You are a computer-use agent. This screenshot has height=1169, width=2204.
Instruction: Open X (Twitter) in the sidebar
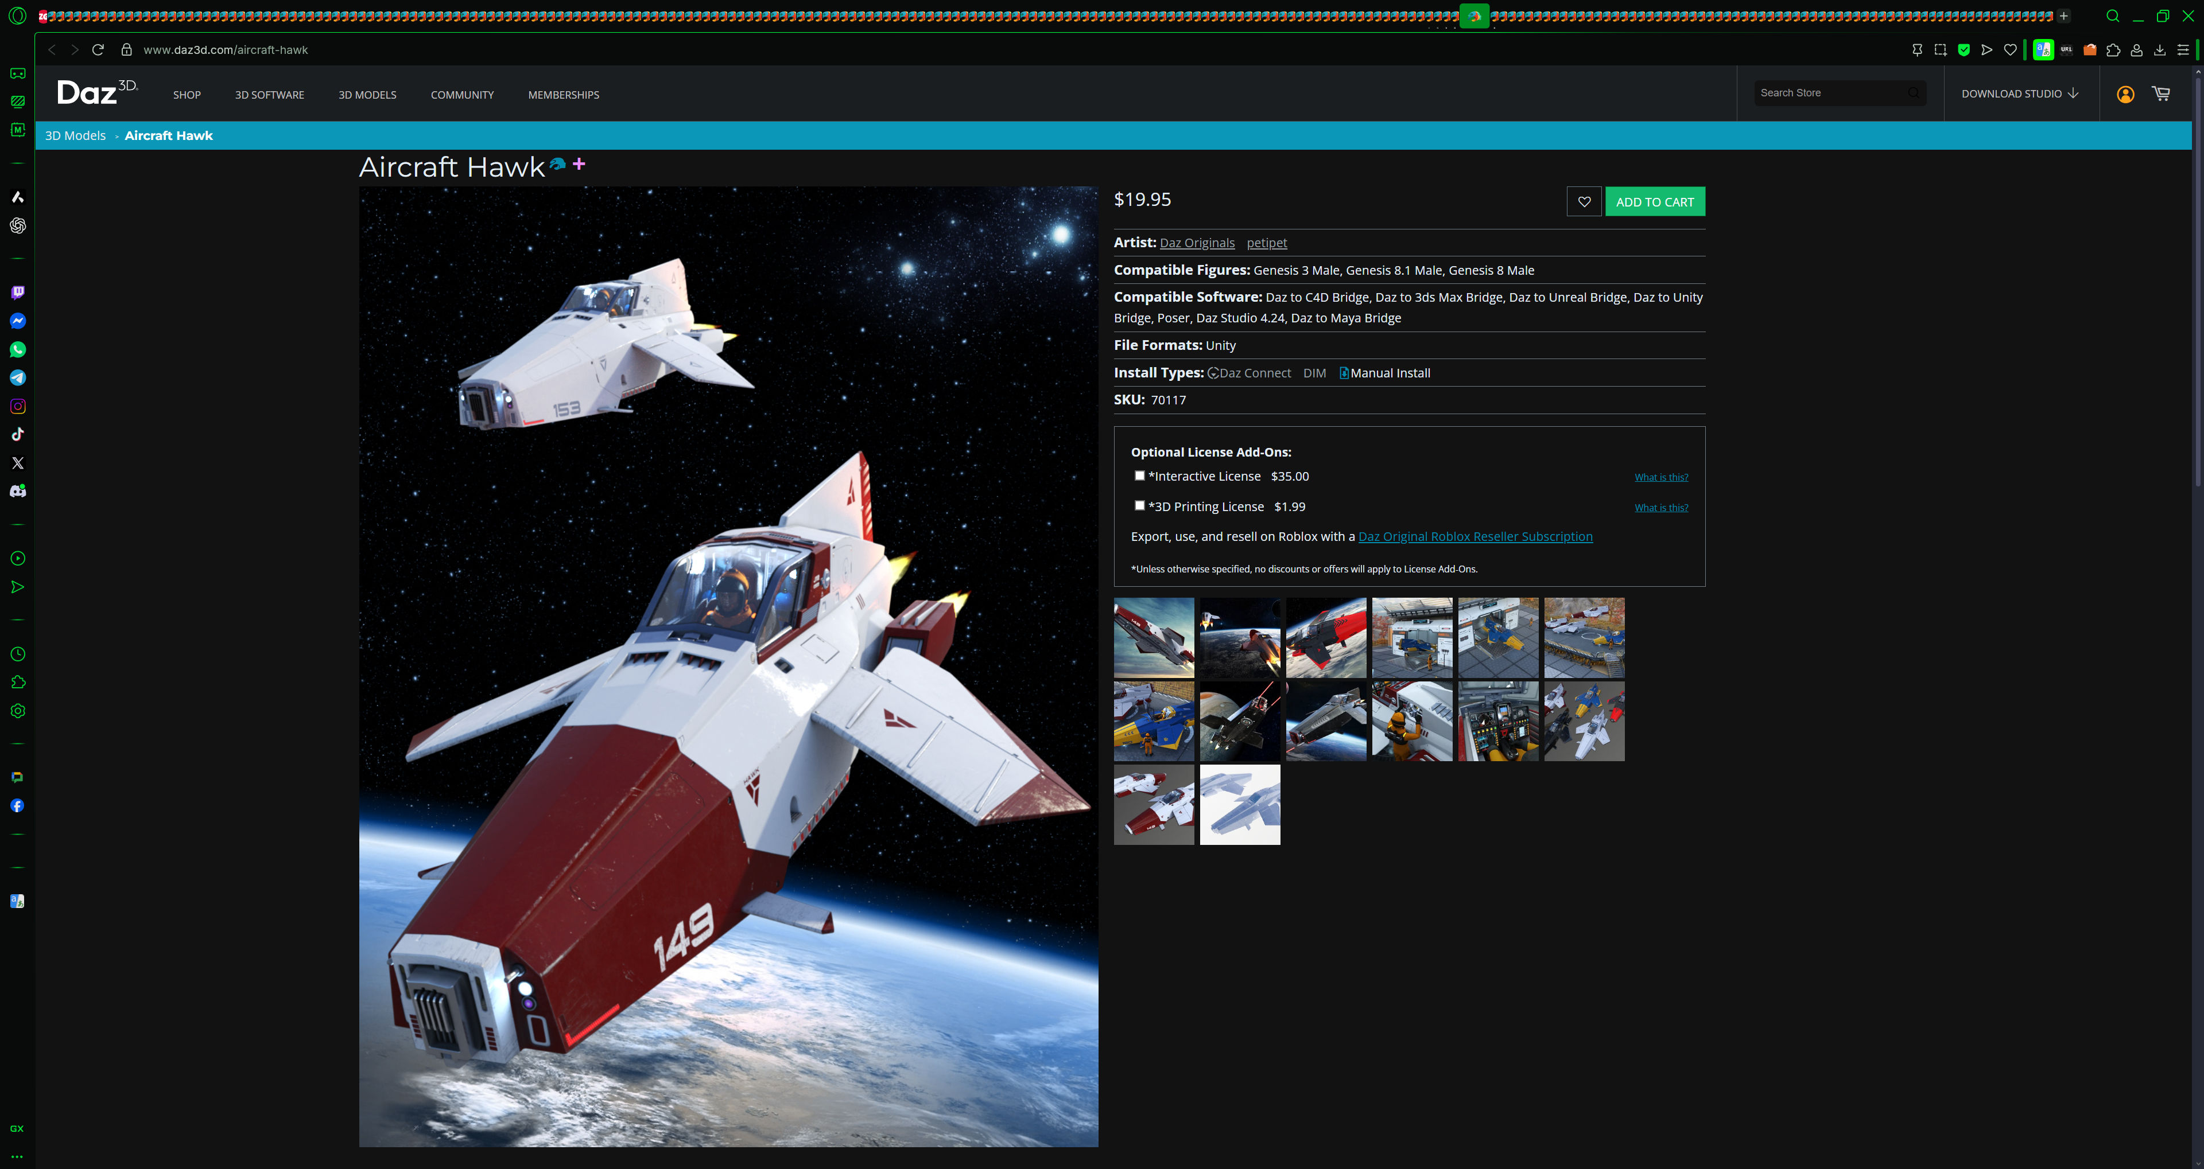(18, 463)
